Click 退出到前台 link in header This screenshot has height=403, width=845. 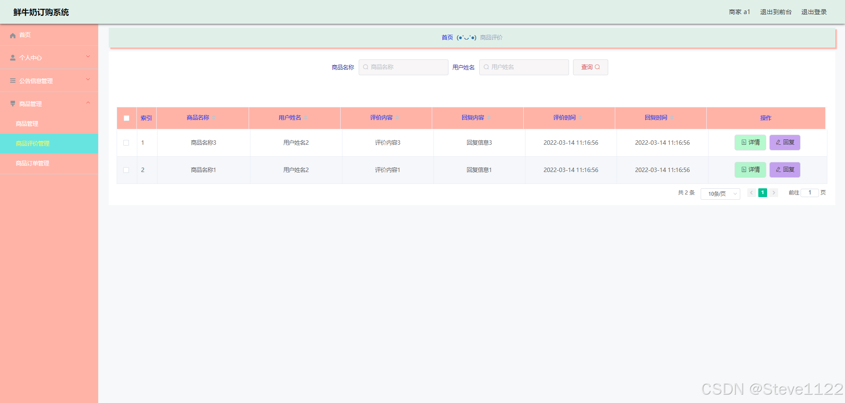coord(775,12)
